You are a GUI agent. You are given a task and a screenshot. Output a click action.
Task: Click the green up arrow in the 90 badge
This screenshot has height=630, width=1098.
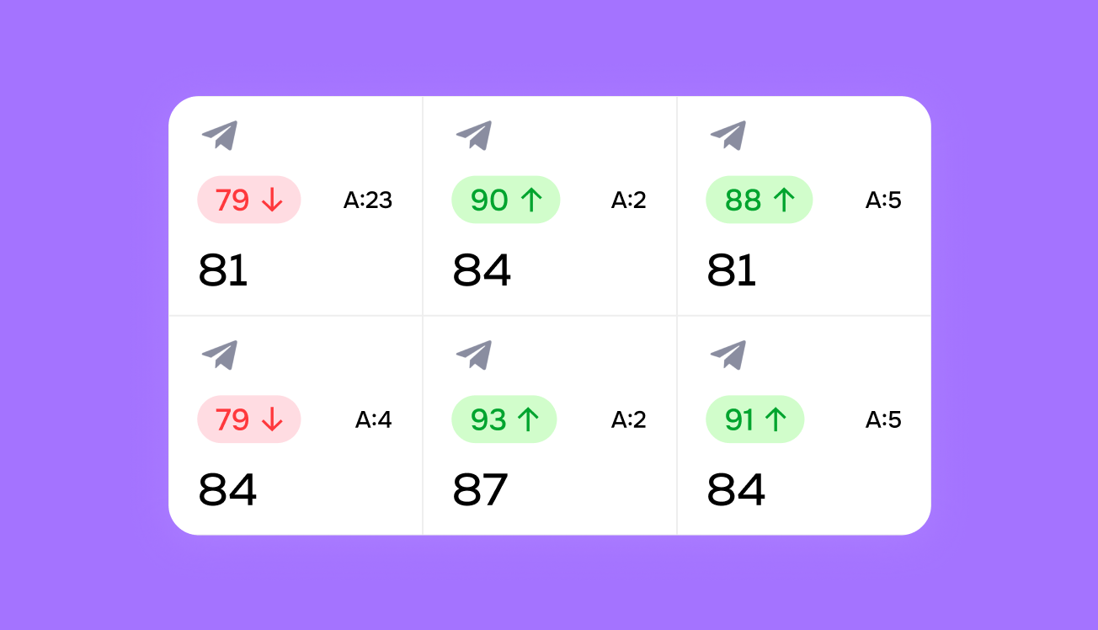[x=529, y=200]
